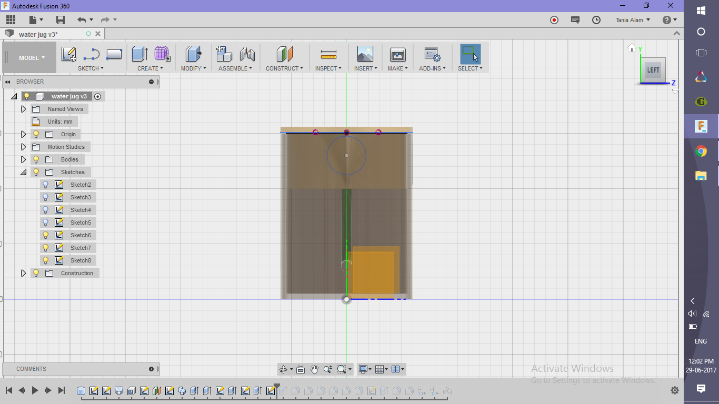The image size is (719, 404).
Task: Activate the Select tool icon
Action: pos(470,54)
